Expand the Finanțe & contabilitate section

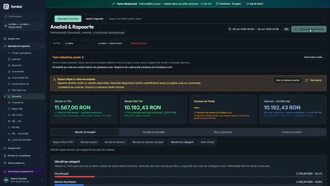pos(23,156)
